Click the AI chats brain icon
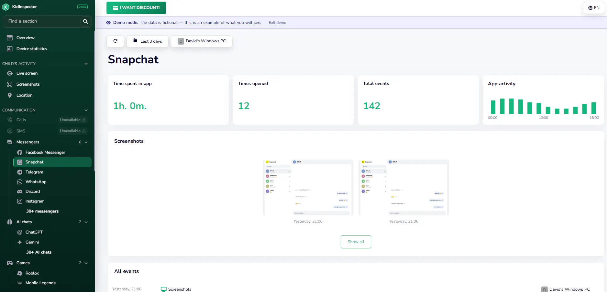The height and width of the screenshot is (292, 607). pos(10,222)
